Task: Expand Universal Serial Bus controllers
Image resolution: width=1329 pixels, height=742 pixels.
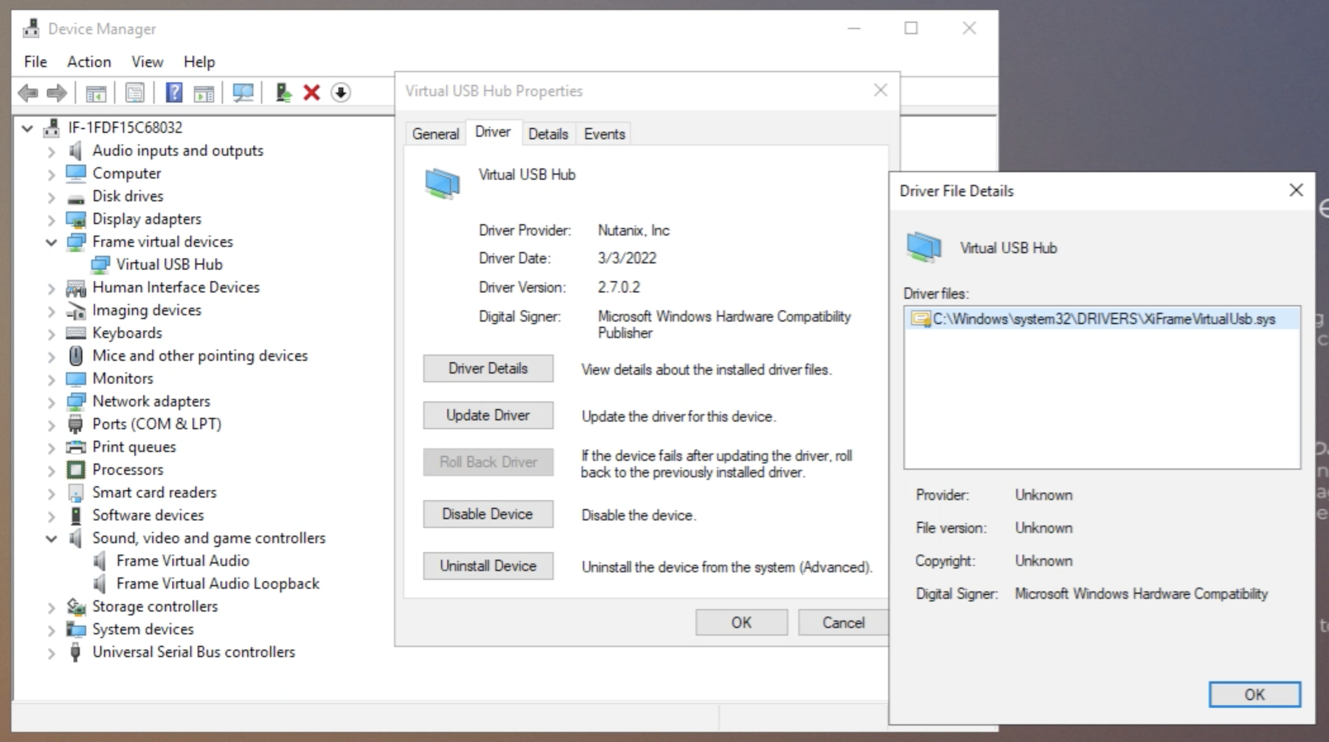Action: [51, 652]
